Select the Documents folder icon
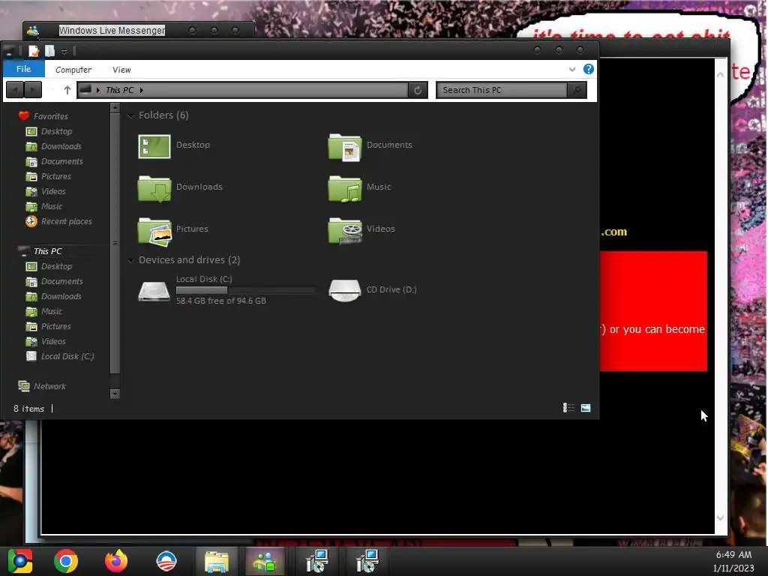 pos(345,146)
